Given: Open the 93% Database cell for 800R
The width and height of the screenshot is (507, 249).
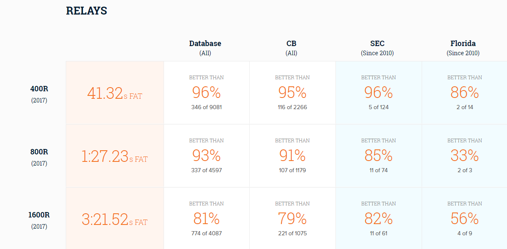Looking at the screenshot, I should (x=206, y=156).
